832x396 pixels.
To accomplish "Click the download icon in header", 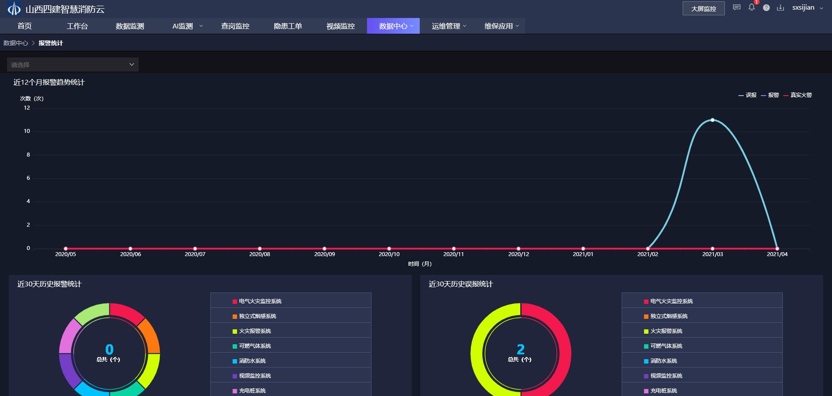I will click(x=780, y=8).
